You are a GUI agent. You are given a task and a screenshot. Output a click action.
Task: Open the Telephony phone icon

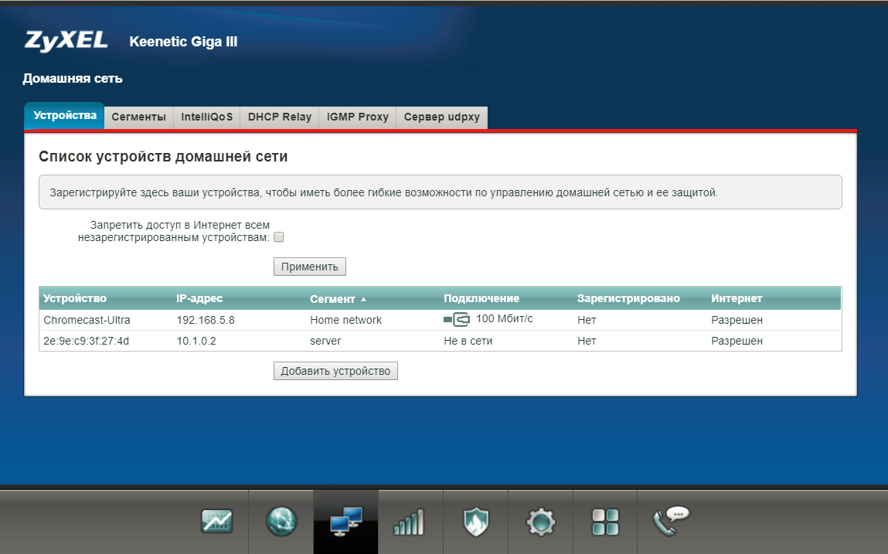click(669, 521)
